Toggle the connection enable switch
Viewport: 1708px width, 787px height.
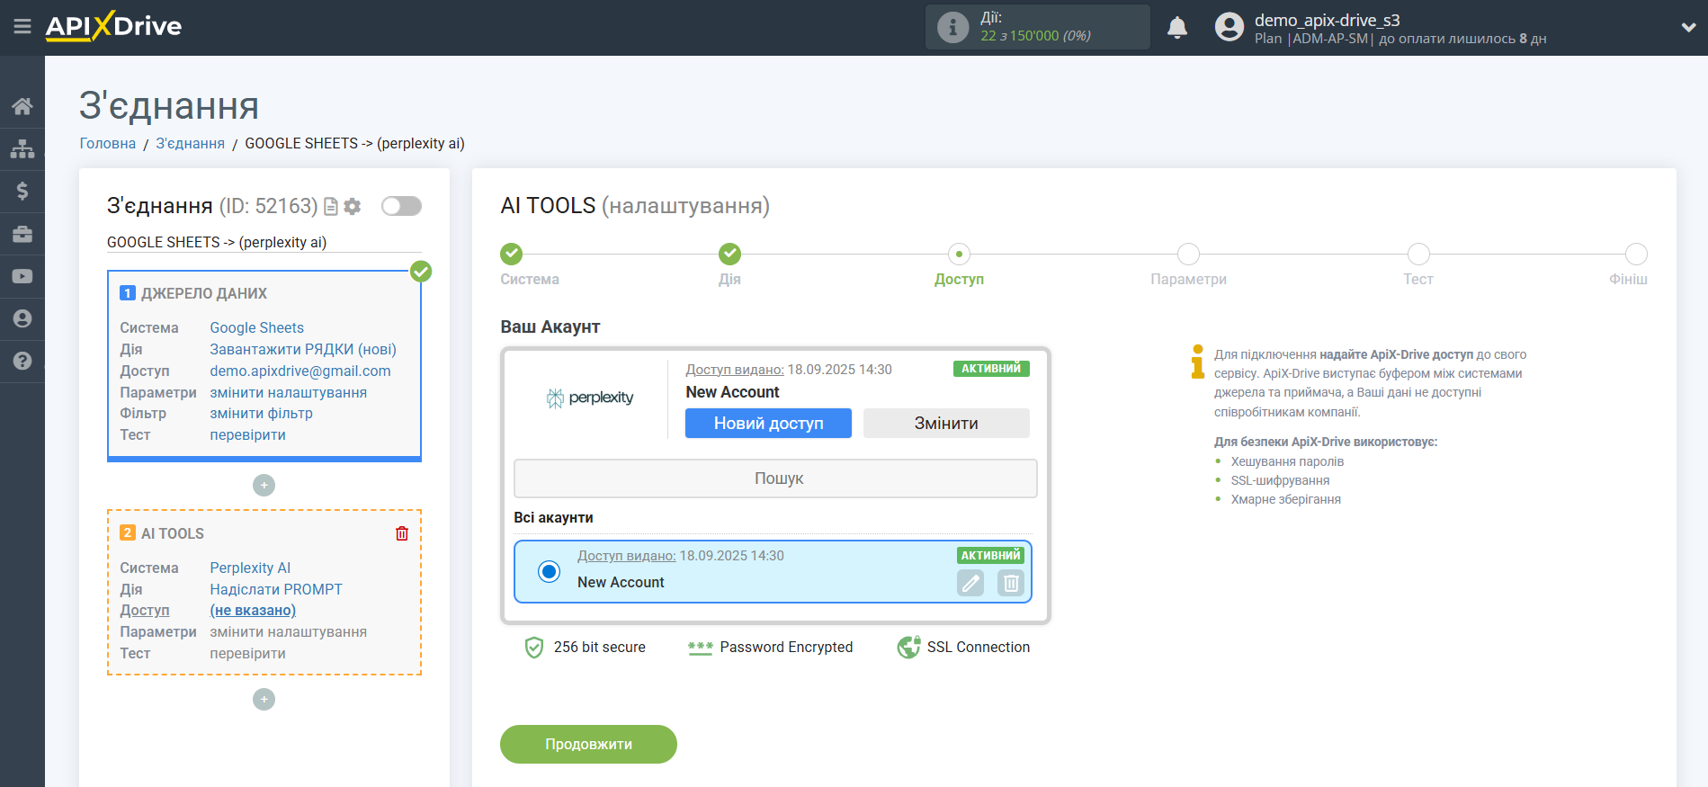tap(401, 206)
